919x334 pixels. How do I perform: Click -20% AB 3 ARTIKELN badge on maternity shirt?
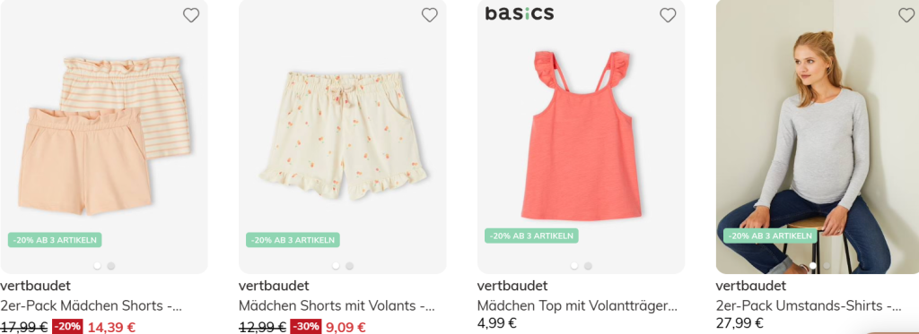[x=770, y=236]
